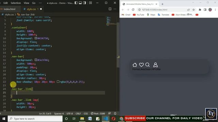Split the editor to the right

pyautogui.click(x=110, y=9)
